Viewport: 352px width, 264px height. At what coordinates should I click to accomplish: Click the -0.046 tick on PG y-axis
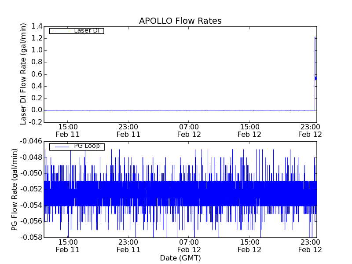[32, 141]
